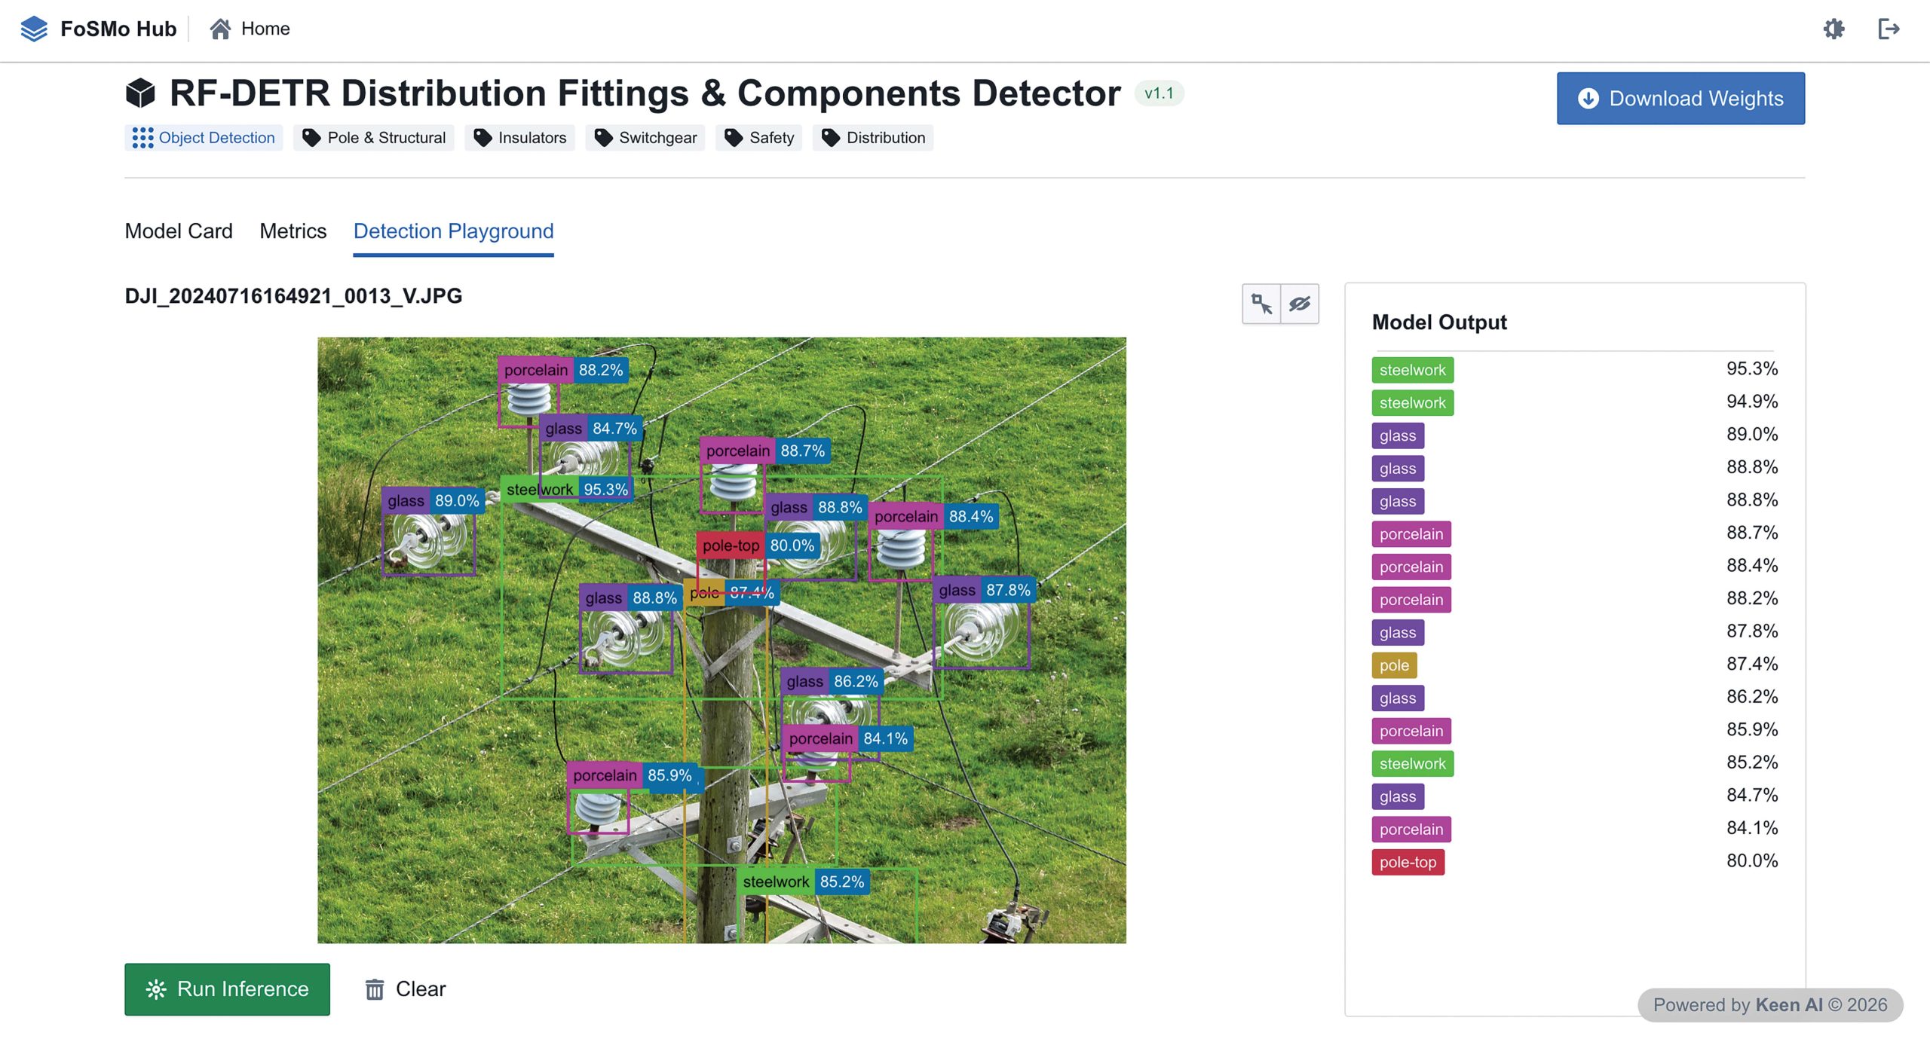This screenshot has height=1042, width=1930.
Task: Click the Home house icon
Action: (x=220, y=29)
